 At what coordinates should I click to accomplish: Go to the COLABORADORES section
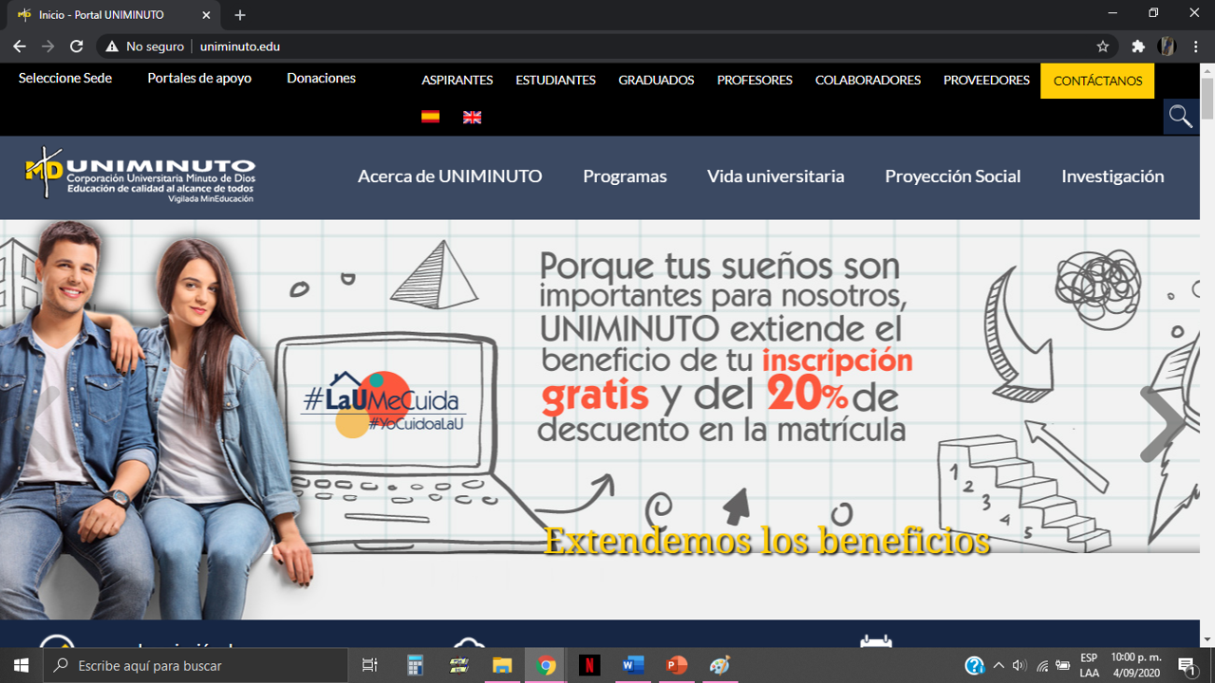pos(868,81)
